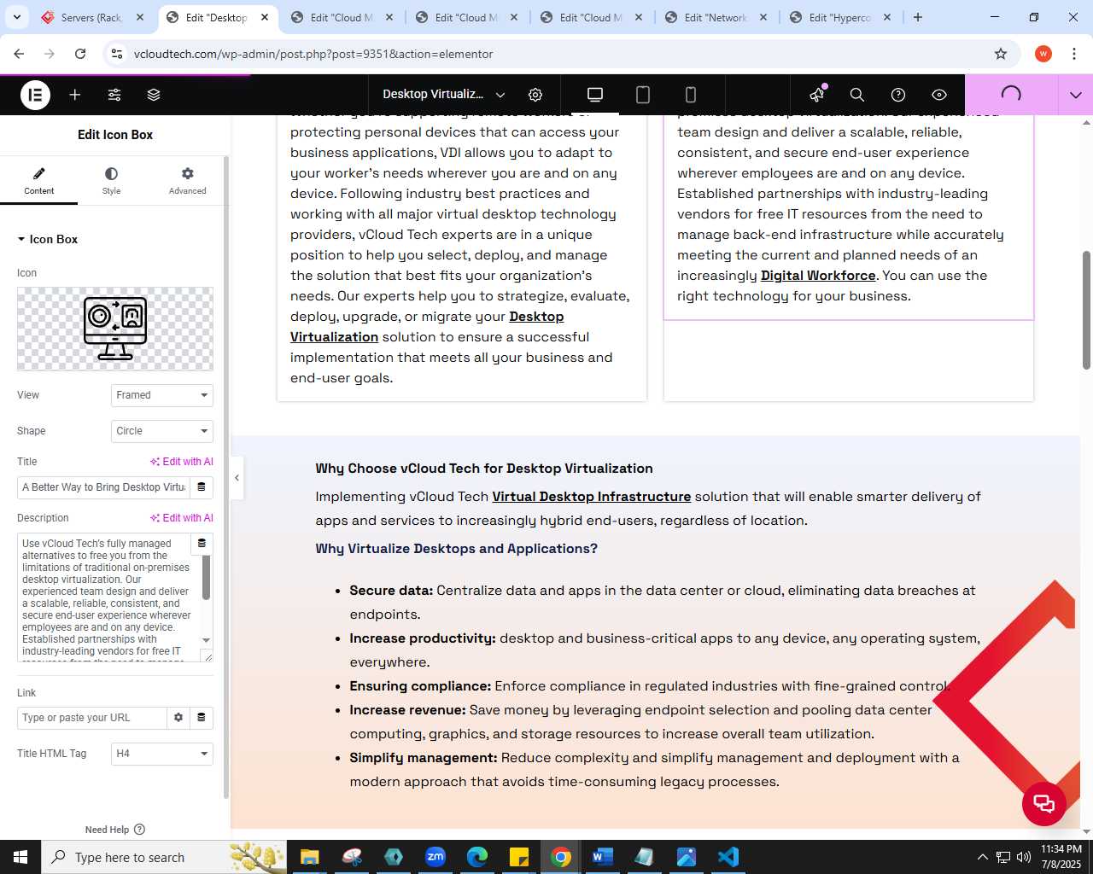
Task: Switch to desktop responsive view
Action: 595,95
